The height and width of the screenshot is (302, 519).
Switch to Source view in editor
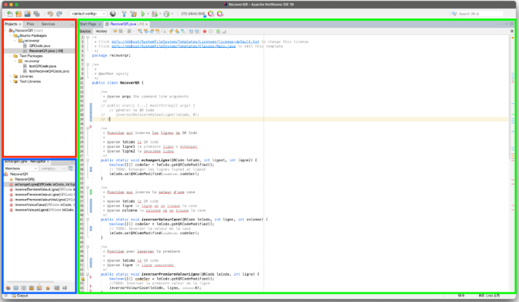[85, 31]
